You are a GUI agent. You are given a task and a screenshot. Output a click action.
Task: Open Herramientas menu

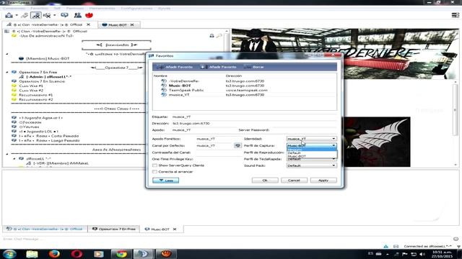pyautogui.click(x=102, y=8)
